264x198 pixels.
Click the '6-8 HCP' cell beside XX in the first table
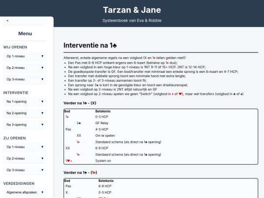(x=102, y=148)
